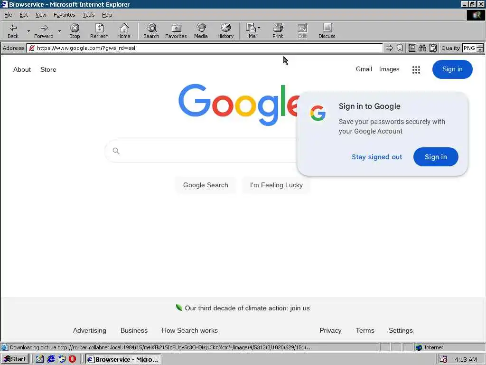The width and height of the screenshot is (486, 365).
Task: Open the Media toolbar pane
Action: (x=201, y=31)
